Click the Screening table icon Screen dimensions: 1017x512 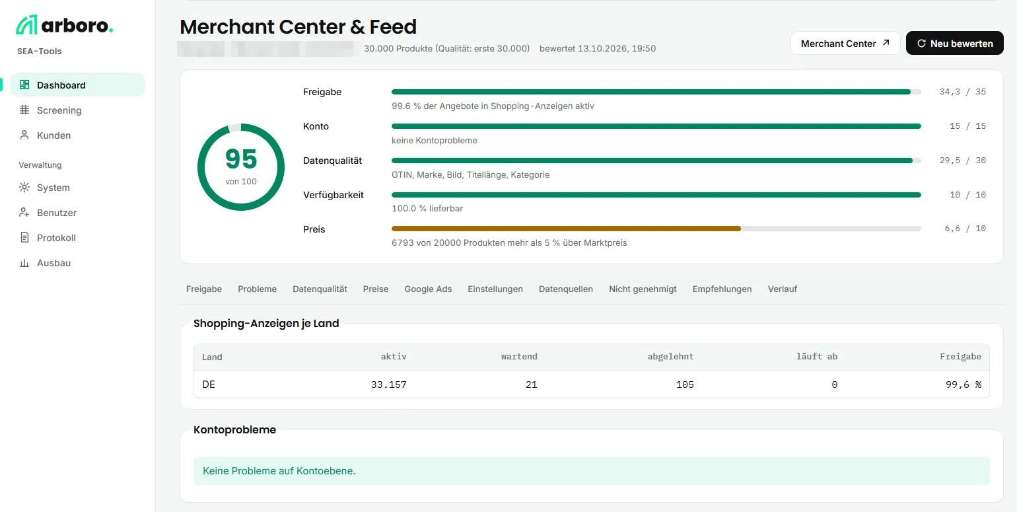pos(24,110)
